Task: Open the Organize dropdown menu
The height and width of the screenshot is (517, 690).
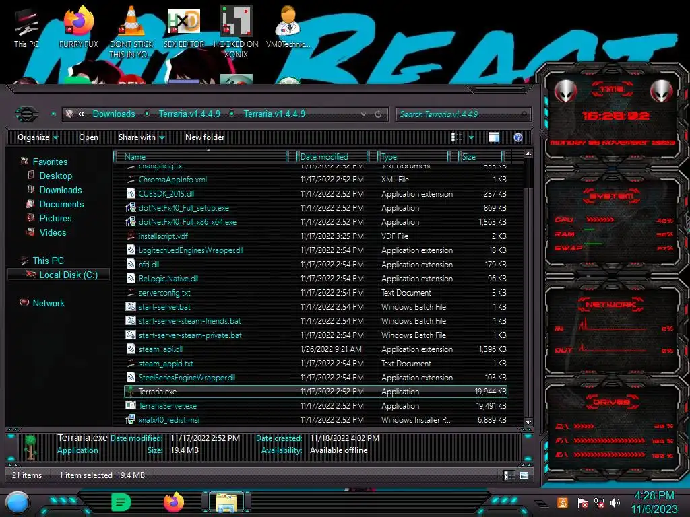Action: (x=38, y=137)
